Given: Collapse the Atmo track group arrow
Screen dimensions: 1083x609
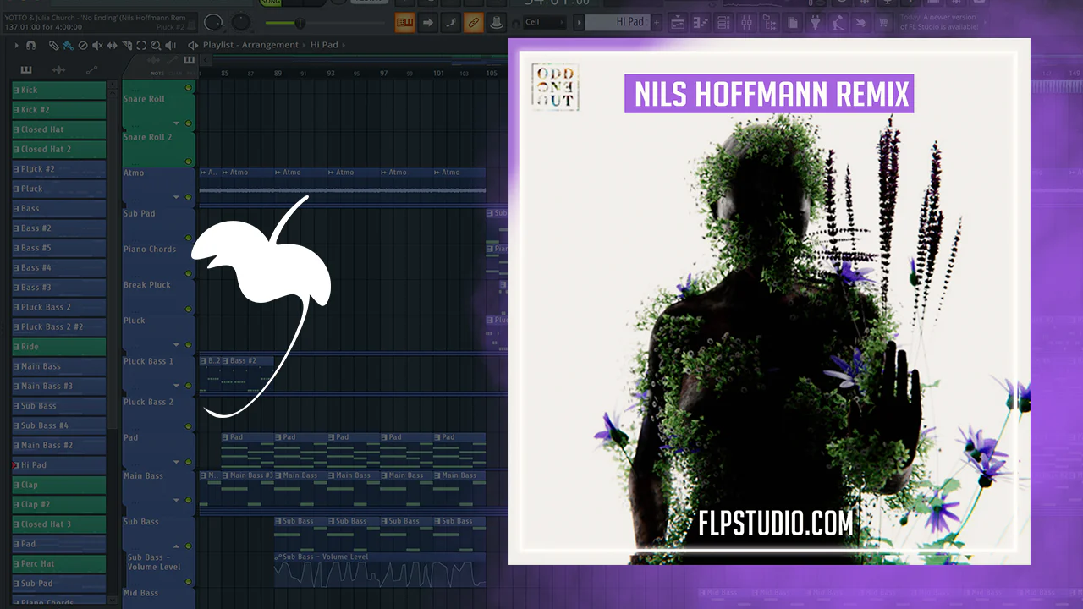Looking at the screenshot, I should click(177, 197).
